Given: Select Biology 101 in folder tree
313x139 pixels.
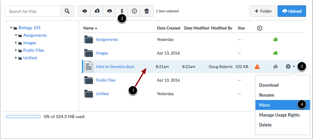Looking at the screenshot, I should pos(30,28).
